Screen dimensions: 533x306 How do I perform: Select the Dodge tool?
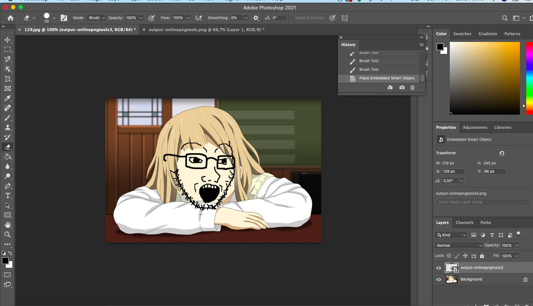pyautogui.click(x=7, y=176)
